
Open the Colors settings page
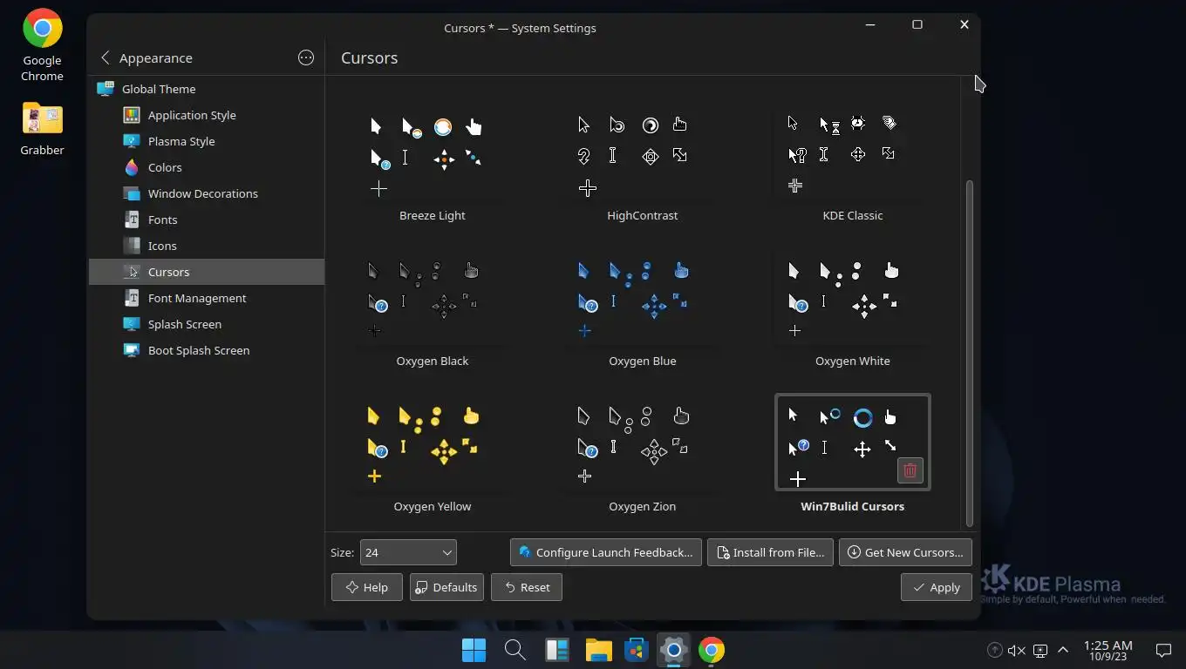tap(207, 167)
